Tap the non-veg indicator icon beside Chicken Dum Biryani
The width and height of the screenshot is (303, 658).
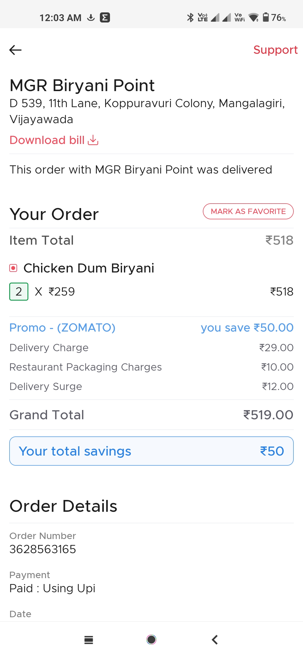click(x=13, y=268)
